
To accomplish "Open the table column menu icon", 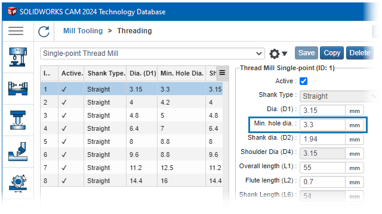I will click(x=222, y=73).
